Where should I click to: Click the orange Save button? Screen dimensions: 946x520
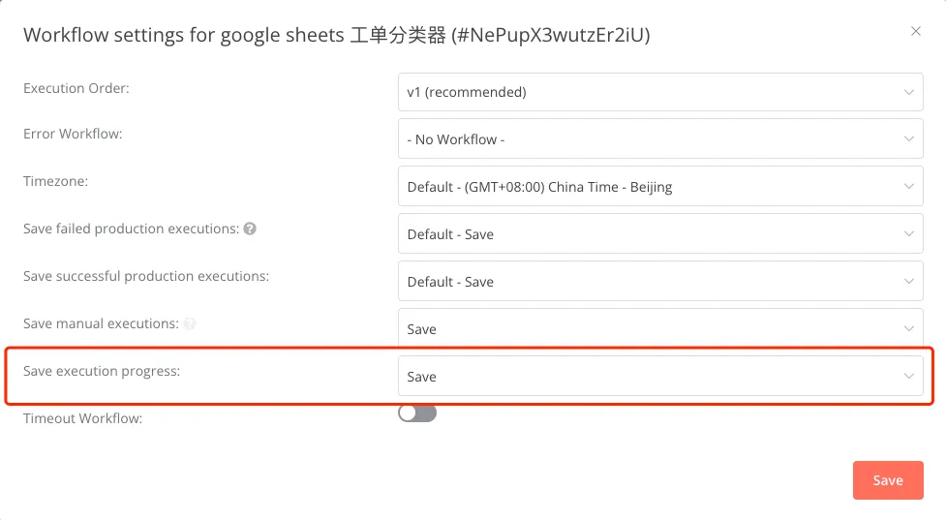pyautogui.click(x=887, y=480)
